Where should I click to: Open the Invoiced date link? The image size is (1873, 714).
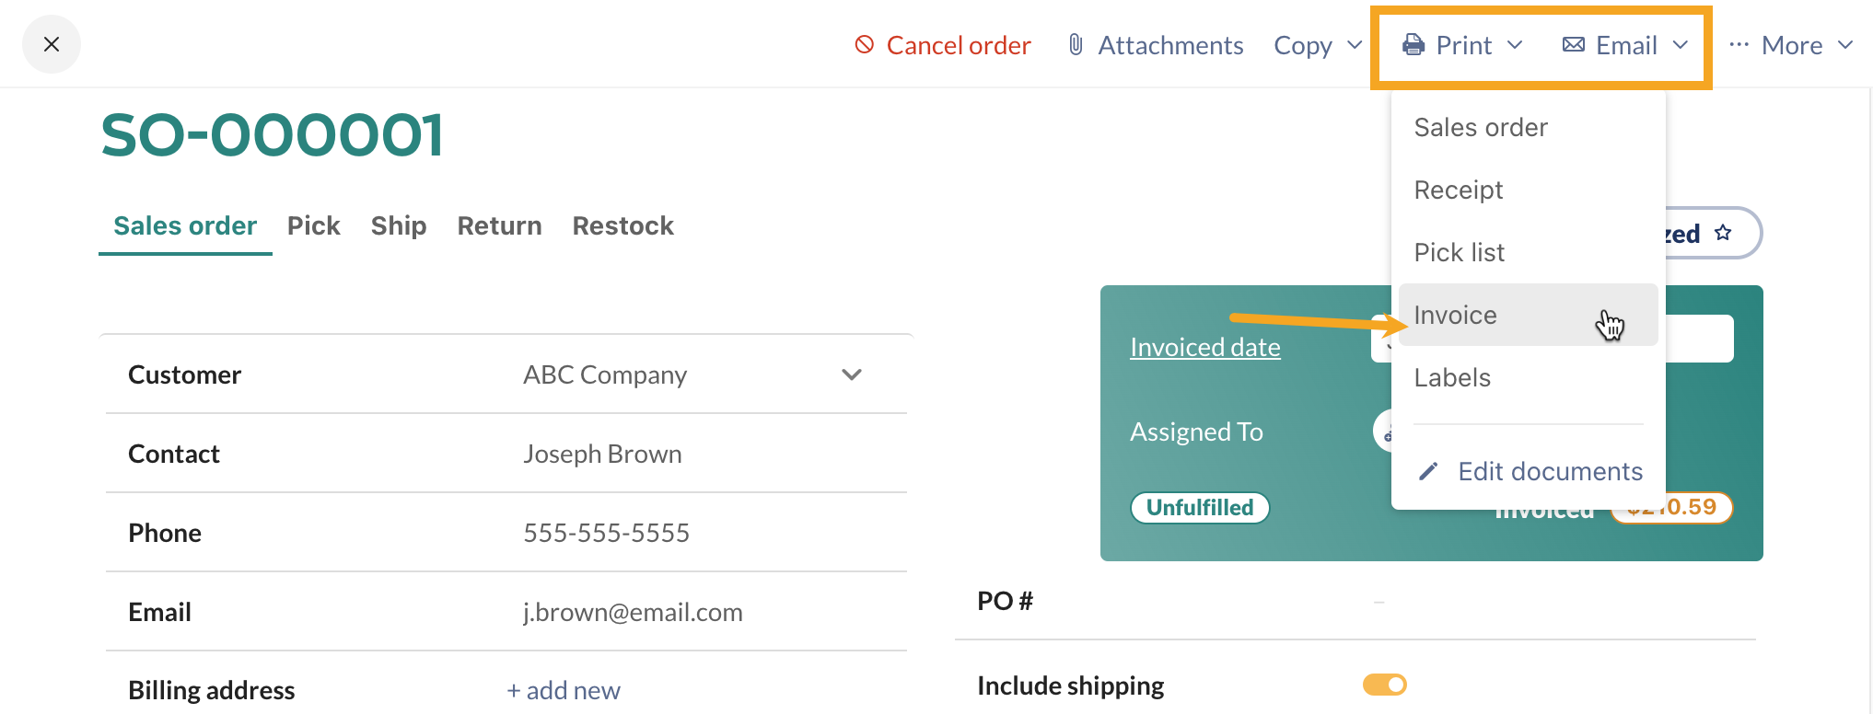point(1204,347)
